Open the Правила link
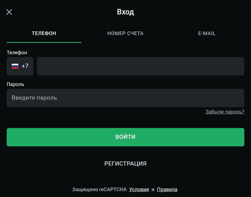The image size is (251, 197). pyautogui.click(x=167, y=189)
